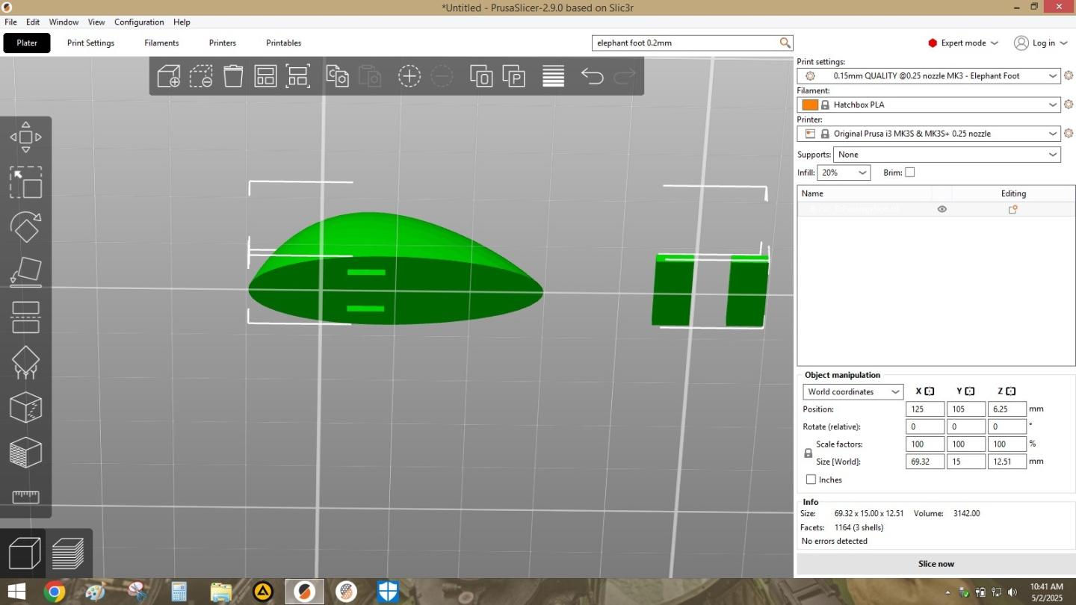
Task: Toggle the Brim checkbox
Action: [909, 173]
